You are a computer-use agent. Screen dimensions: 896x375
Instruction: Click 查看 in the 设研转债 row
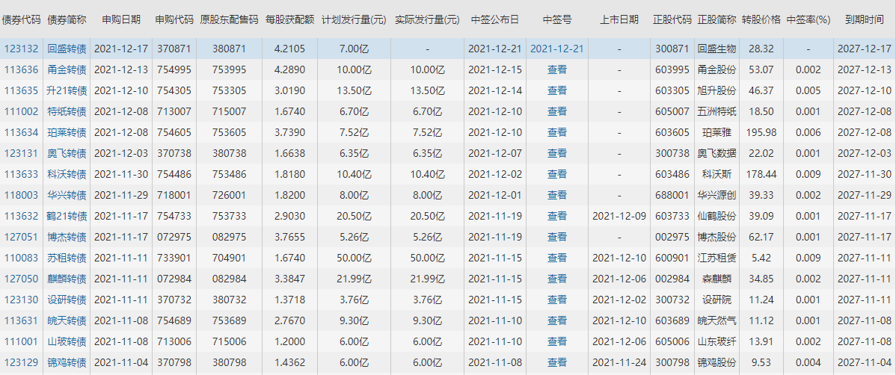[x=557, y=300]
